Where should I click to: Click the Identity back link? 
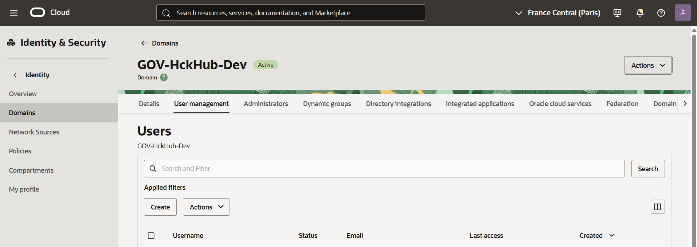tap(37, 75)
